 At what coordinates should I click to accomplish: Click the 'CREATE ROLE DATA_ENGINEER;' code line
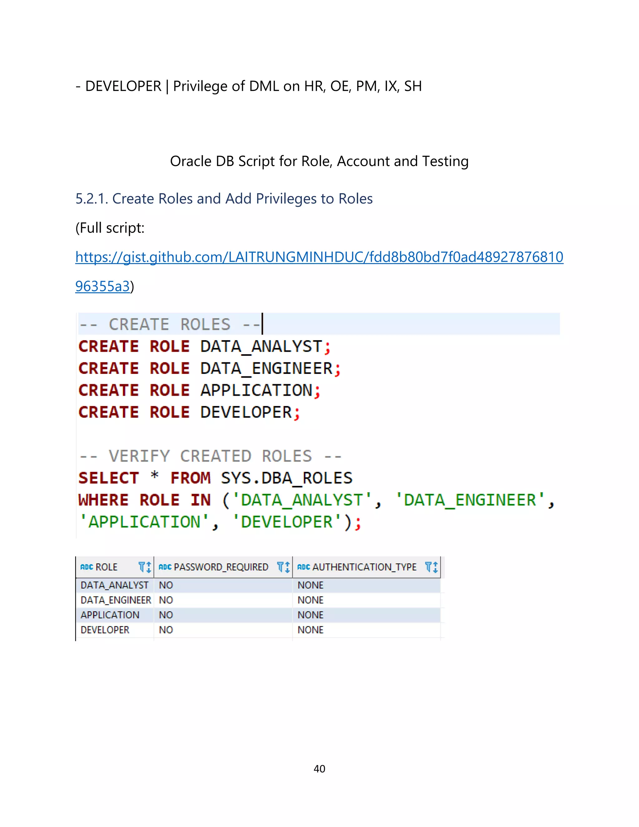tap(209, 369)
